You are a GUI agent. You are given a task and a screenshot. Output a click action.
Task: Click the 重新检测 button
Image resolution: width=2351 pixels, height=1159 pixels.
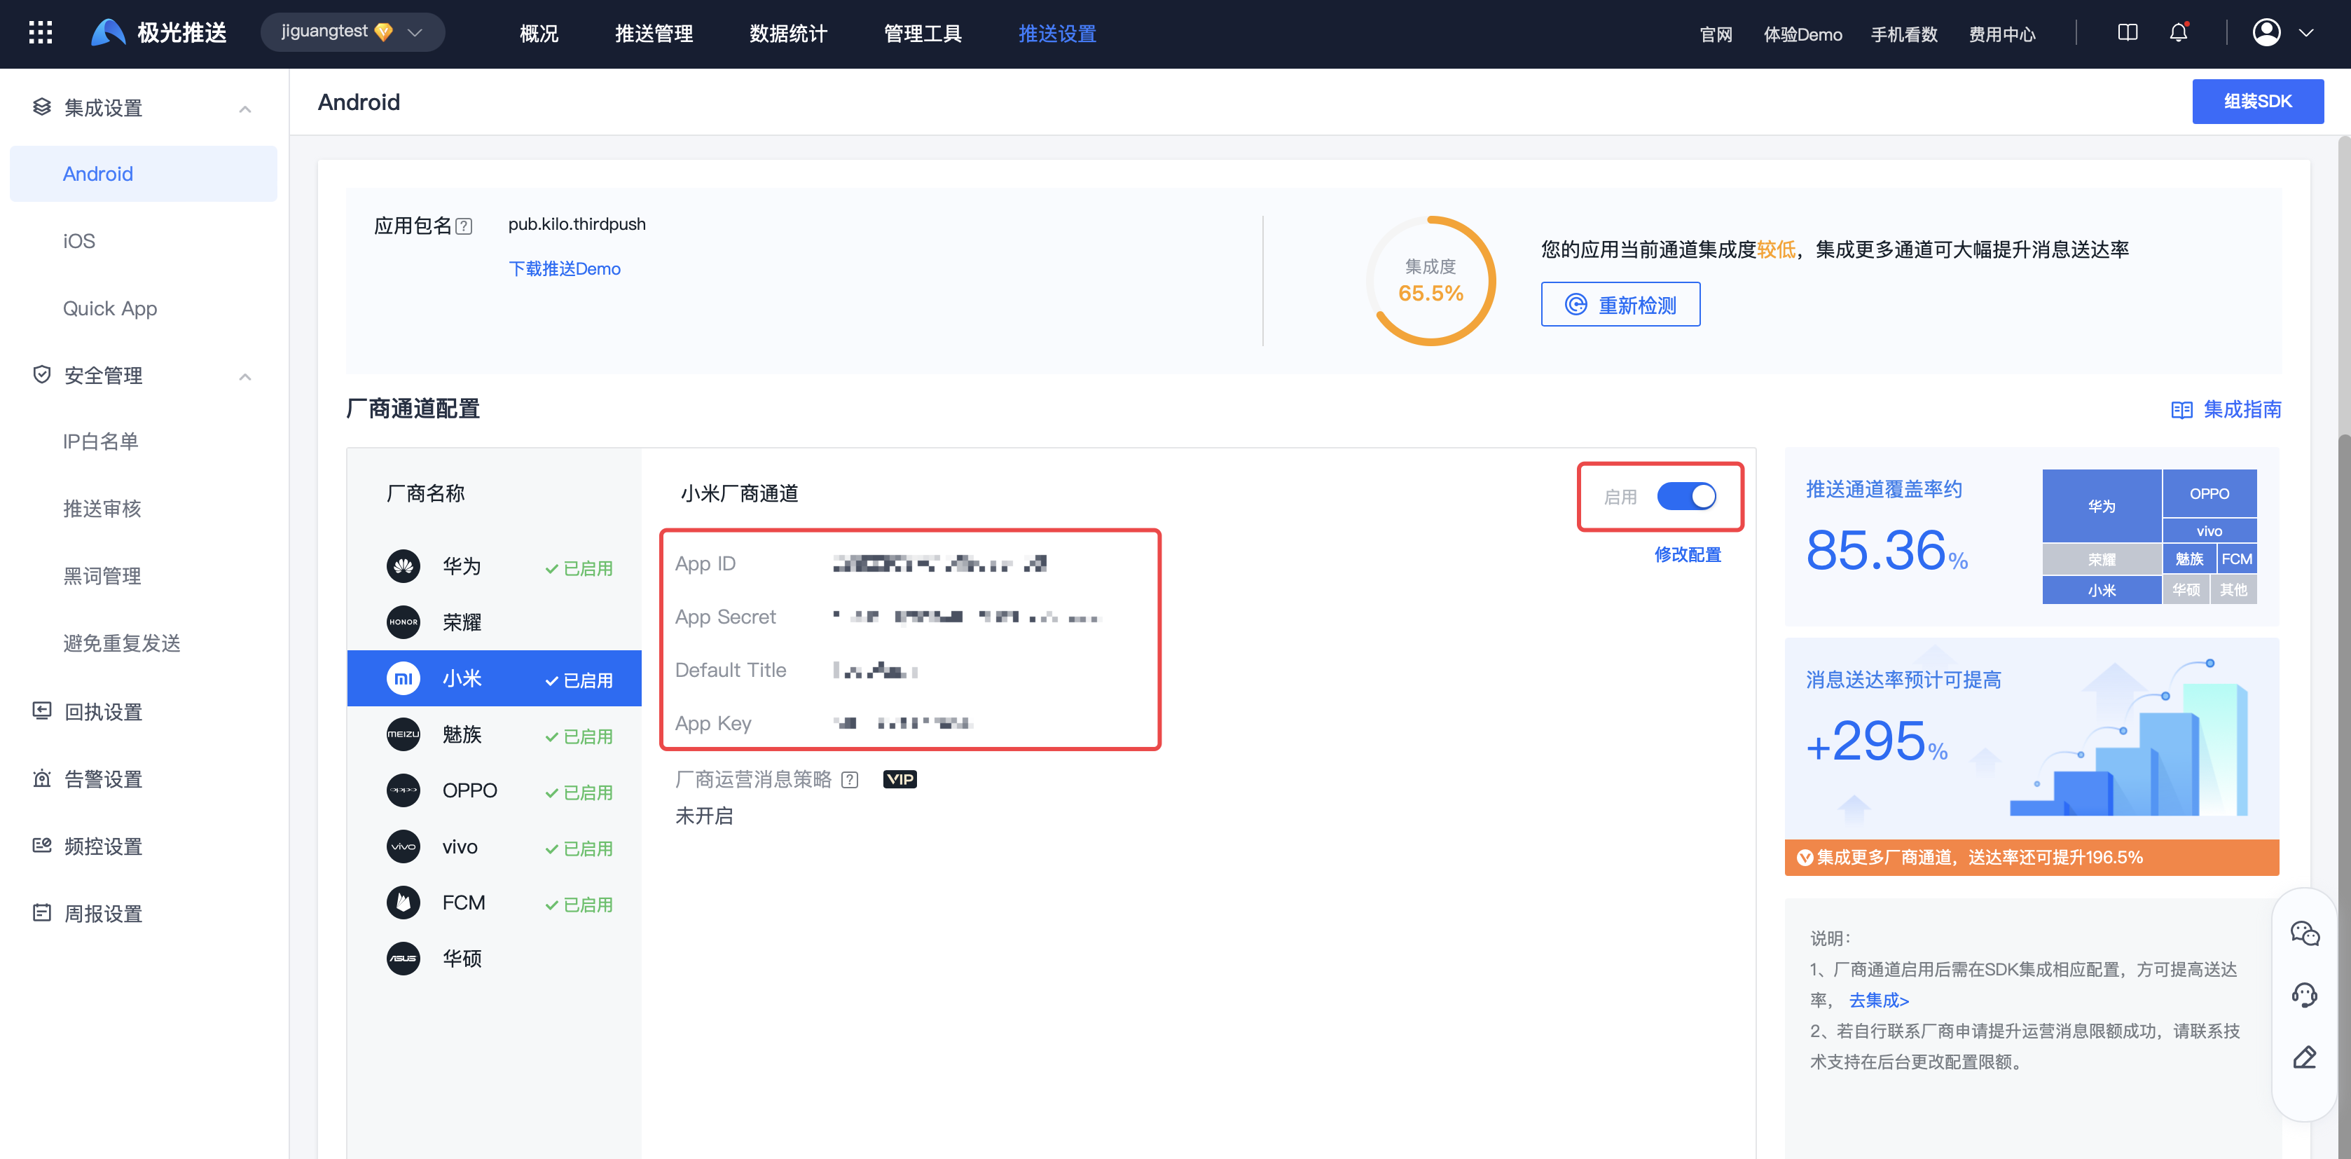(1620, 304)
